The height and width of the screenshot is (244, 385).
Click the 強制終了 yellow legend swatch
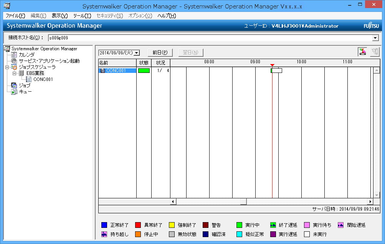172,225
